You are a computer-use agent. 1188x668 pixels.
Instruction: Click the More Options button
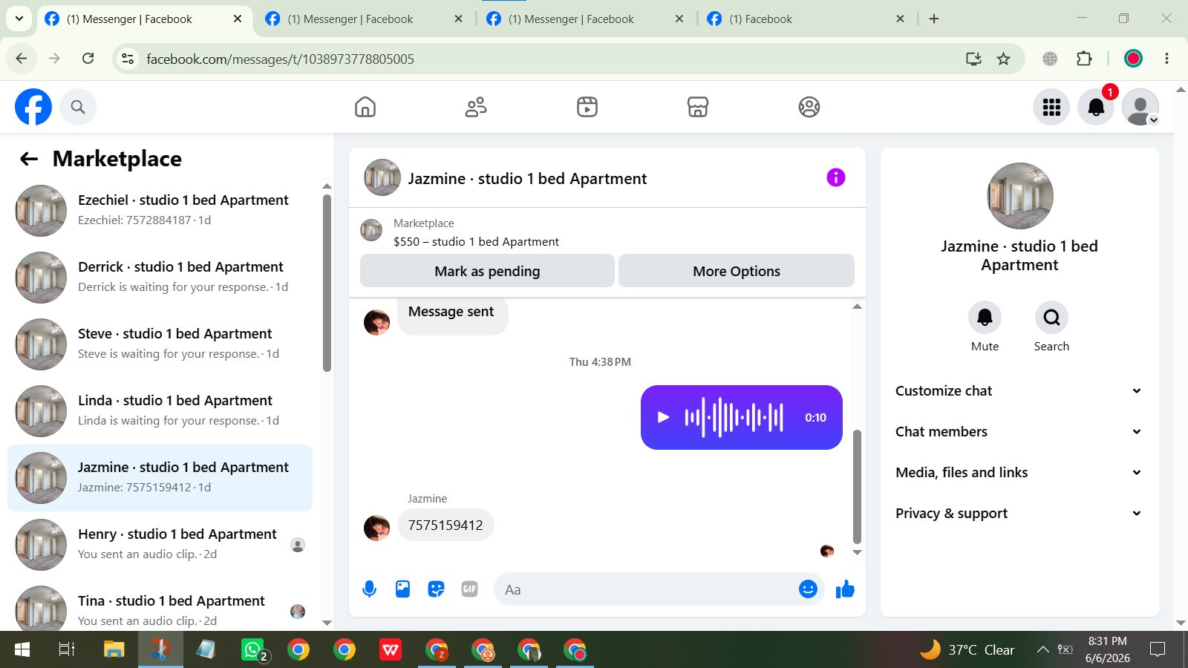[x=737, y=271]
